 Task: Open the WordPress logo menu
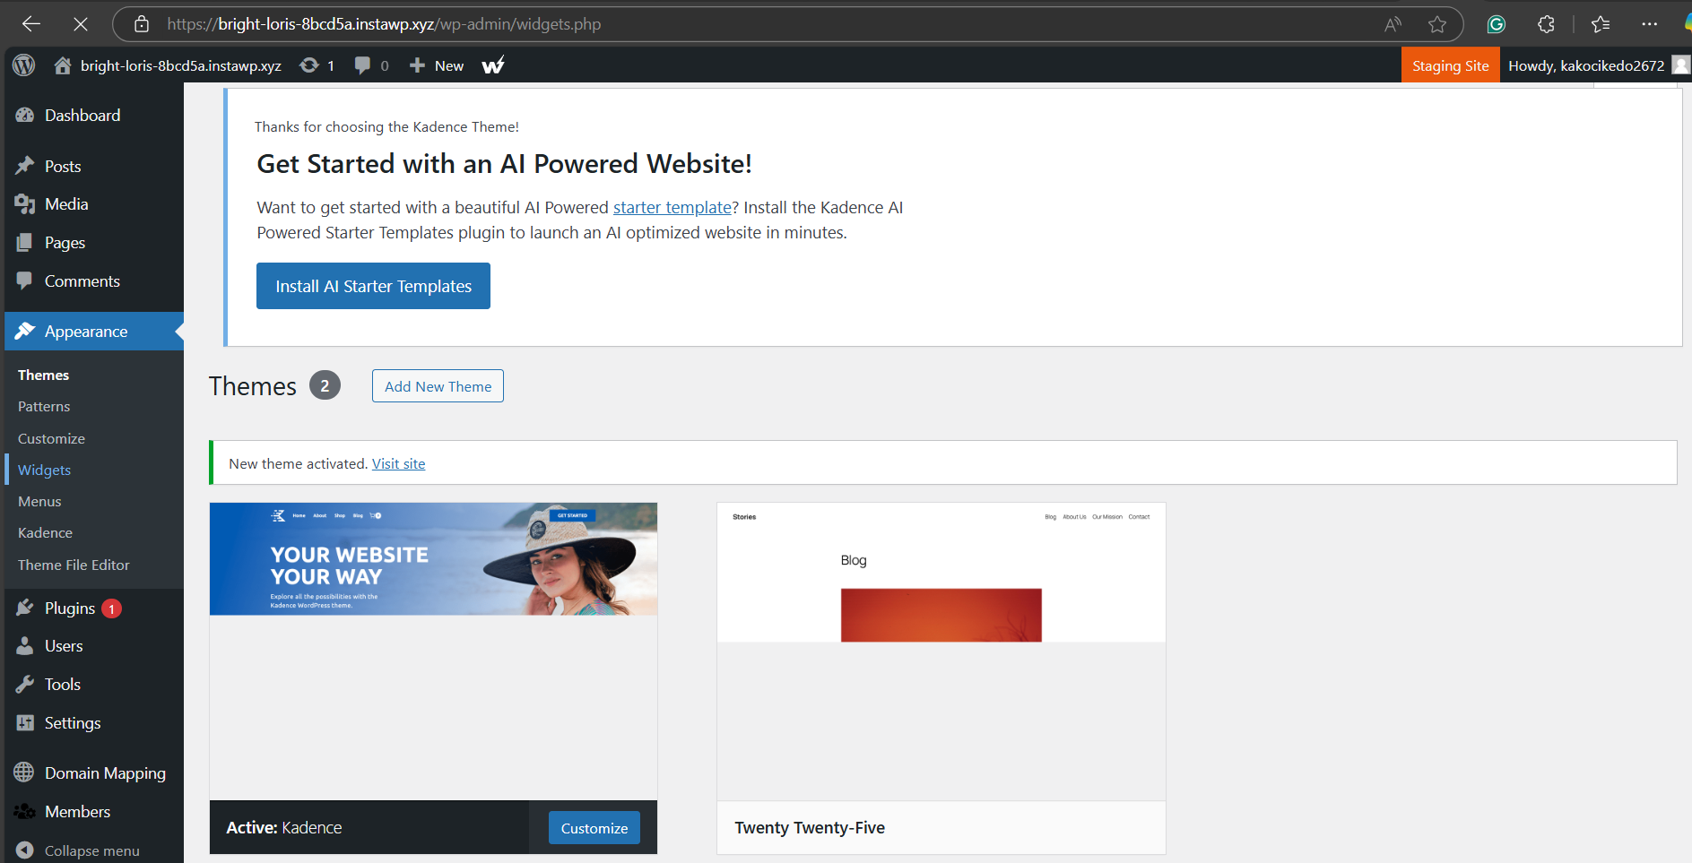click(x=24, y=65)
